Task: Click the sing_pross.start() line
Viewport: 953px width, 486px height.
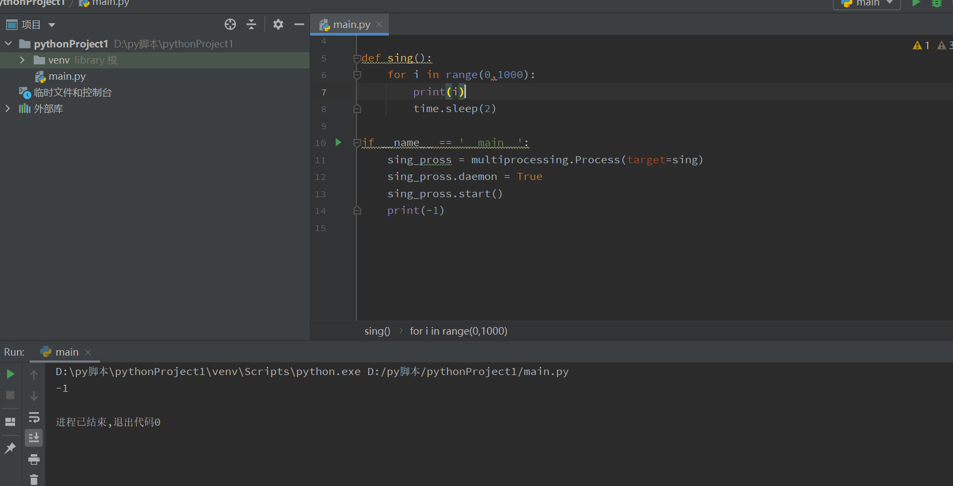Action: (445, 194)
